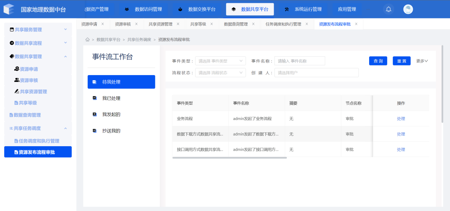450x211 pixels.
Task: Open 我发起的 in event workbench
Action: 111,114
